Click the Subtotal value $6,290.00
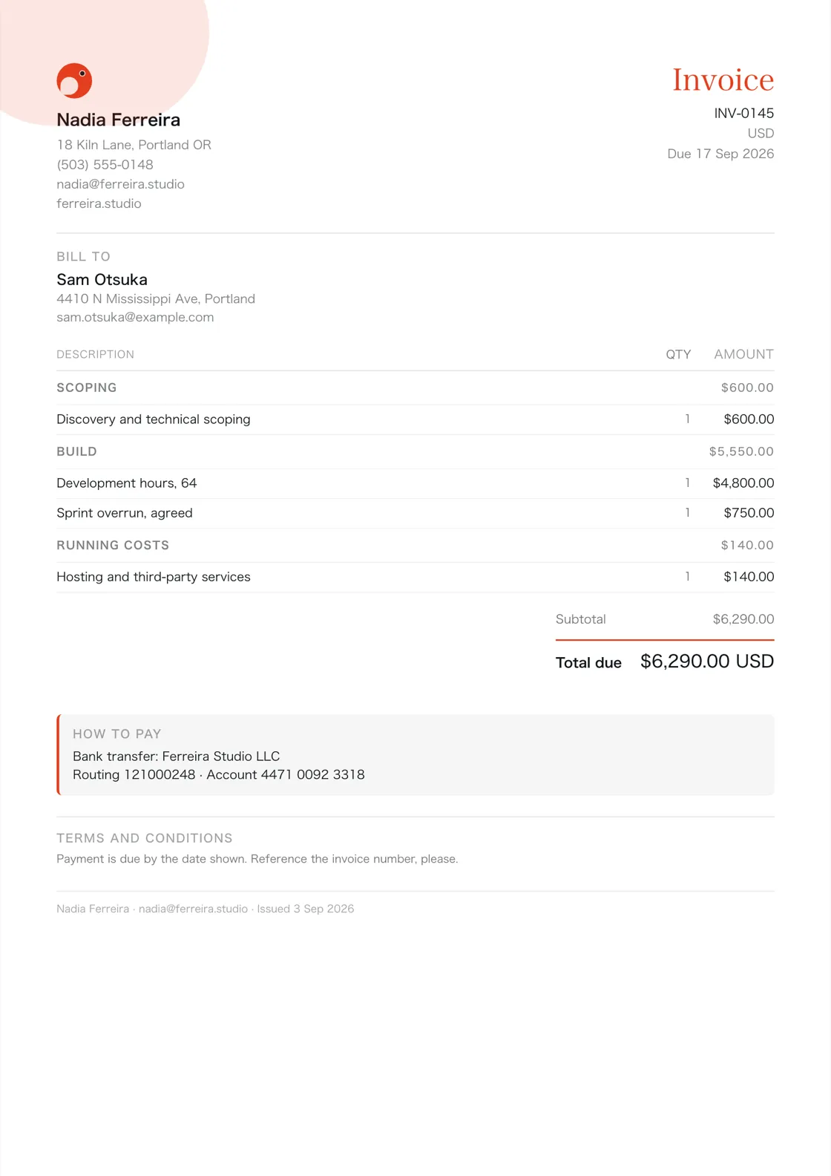 (x=743, y=619)
